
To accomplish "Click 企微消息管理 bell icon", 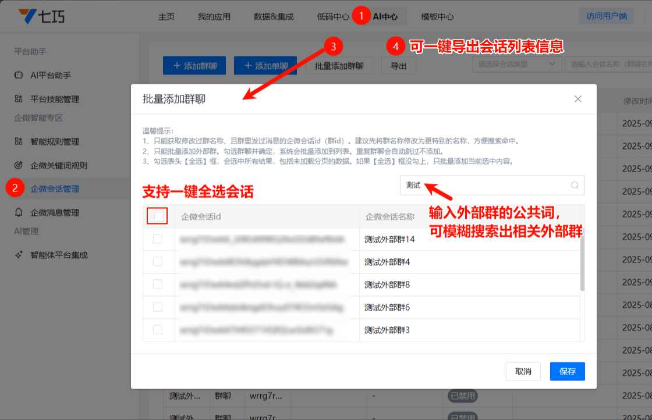I will (19, 212).
